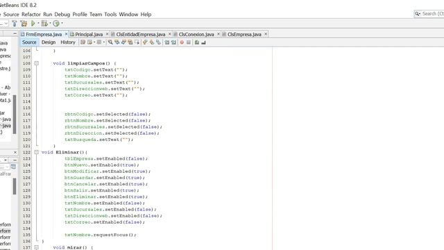Switch to Principal.java tab
The height and width of the screenshot is (250, 444).
tap(89, 34)
